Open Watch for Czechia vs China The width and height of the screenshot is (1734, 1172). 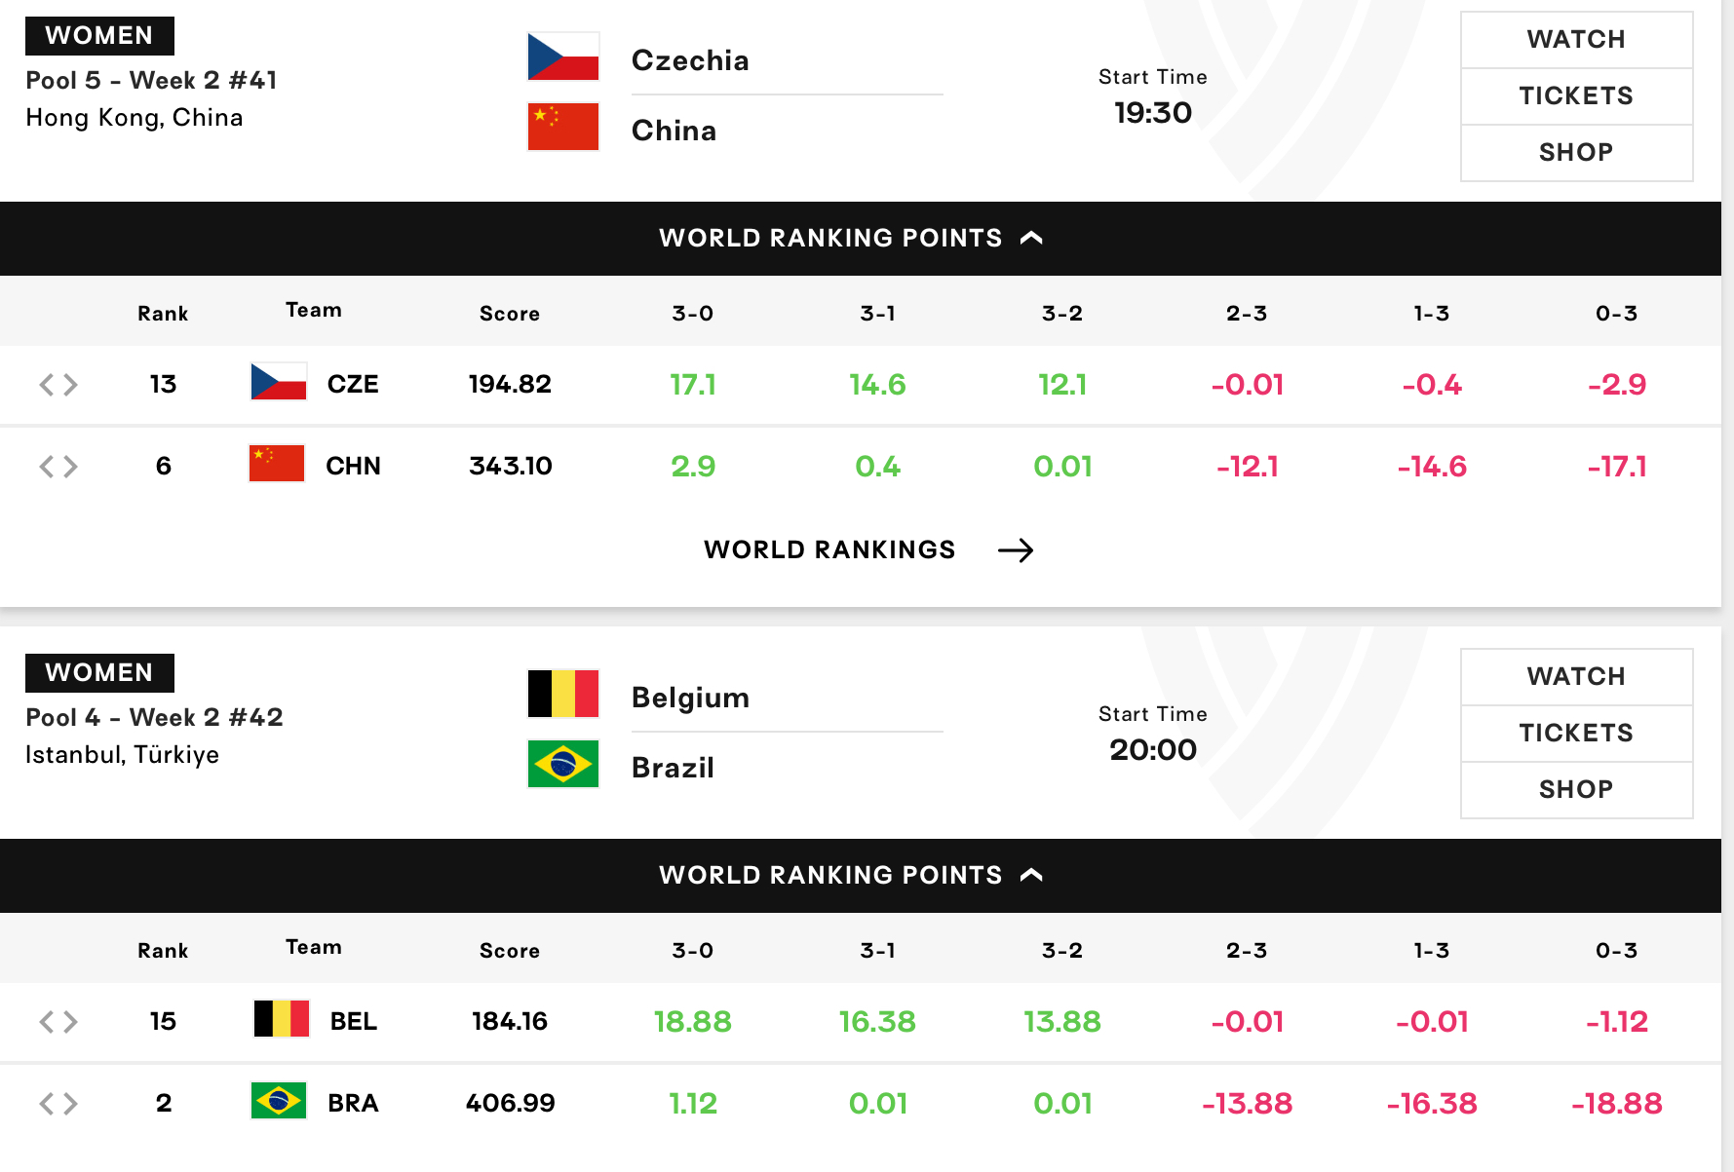[1576, 40]
